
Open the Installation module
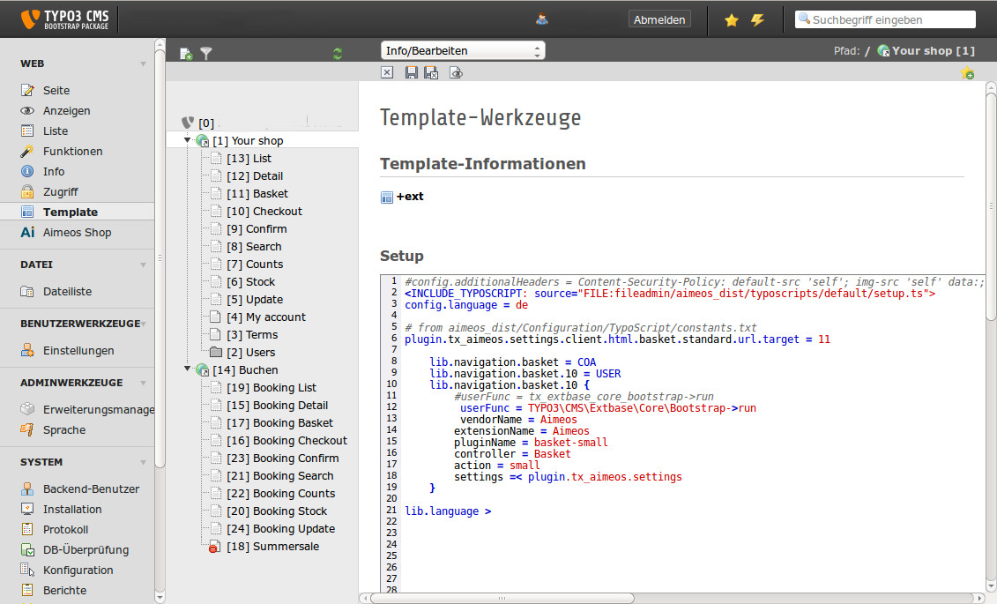pyautogui.click(x=72, y=510)
